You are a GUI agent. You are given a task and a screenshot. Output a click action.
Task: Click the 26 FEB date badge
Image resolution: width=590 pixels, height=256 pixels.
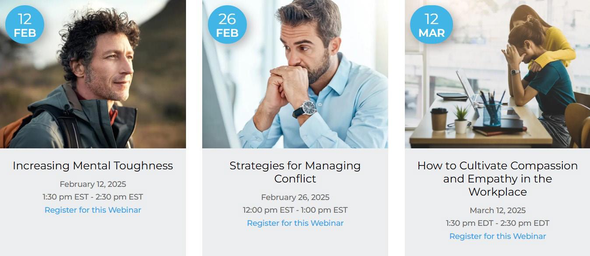(x=227, y=25)
